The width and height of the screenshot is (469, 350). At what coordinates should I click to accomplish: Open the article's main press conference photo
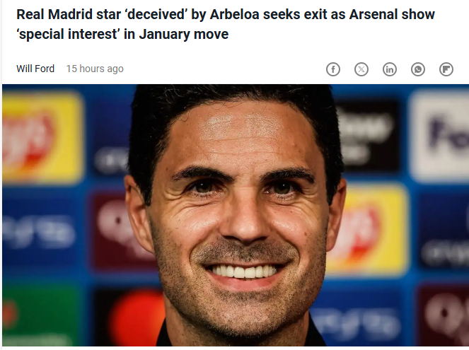[x=235, y=216]
